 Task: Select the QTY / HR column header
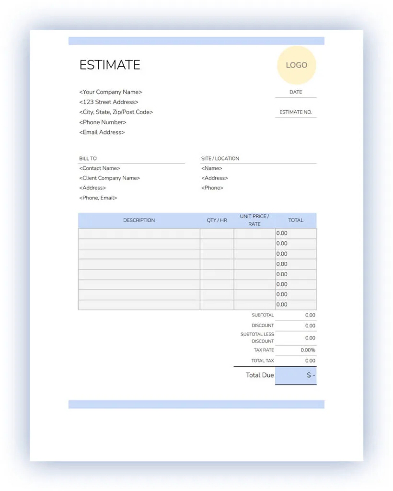pos(217,221)
